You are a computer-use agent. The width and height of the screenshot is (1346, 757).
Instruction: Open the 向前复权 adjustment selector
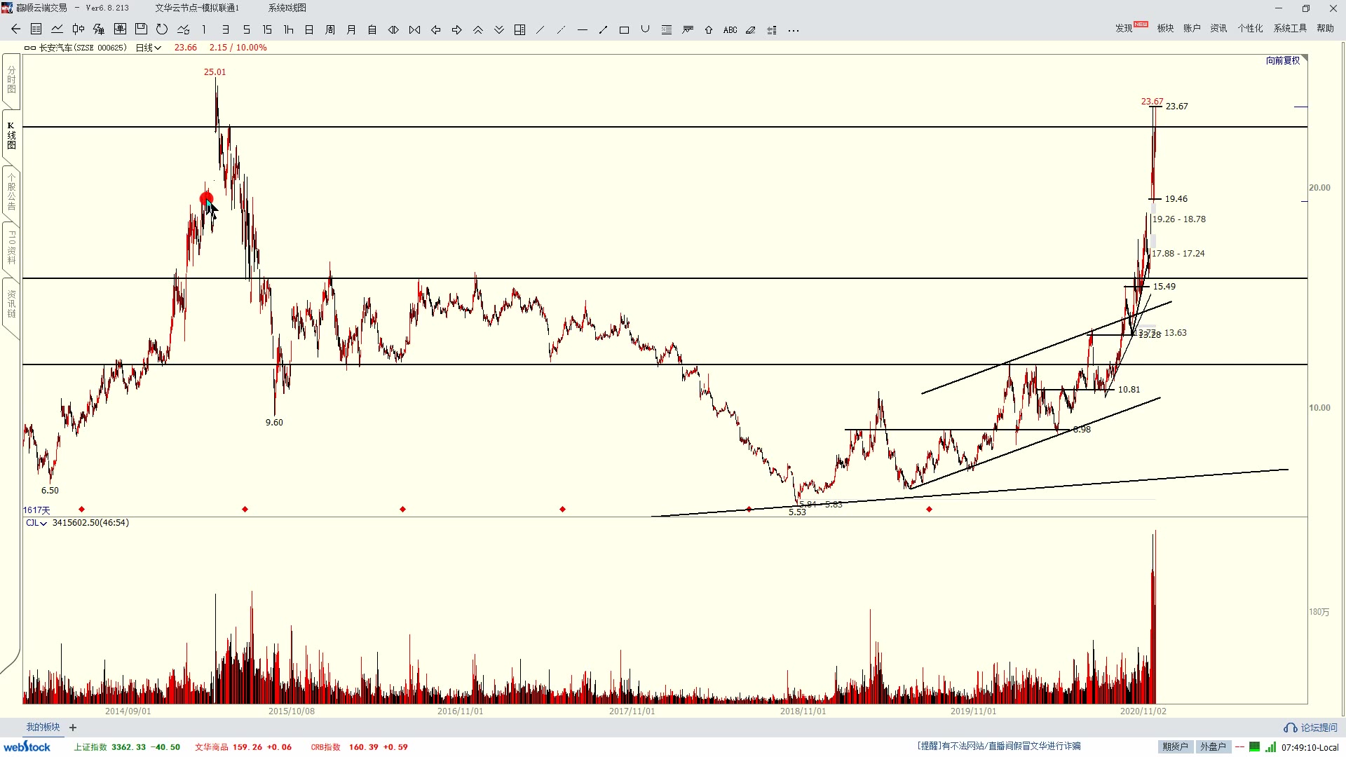(x=1283, y=61)
